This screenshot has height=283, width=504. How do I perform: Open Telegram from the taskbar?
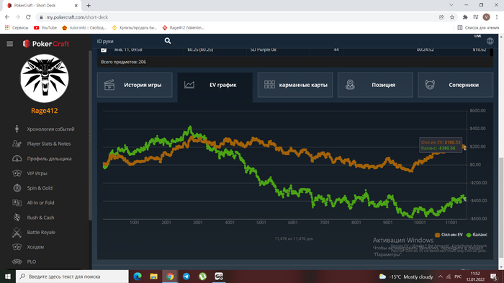pos(186,277)
